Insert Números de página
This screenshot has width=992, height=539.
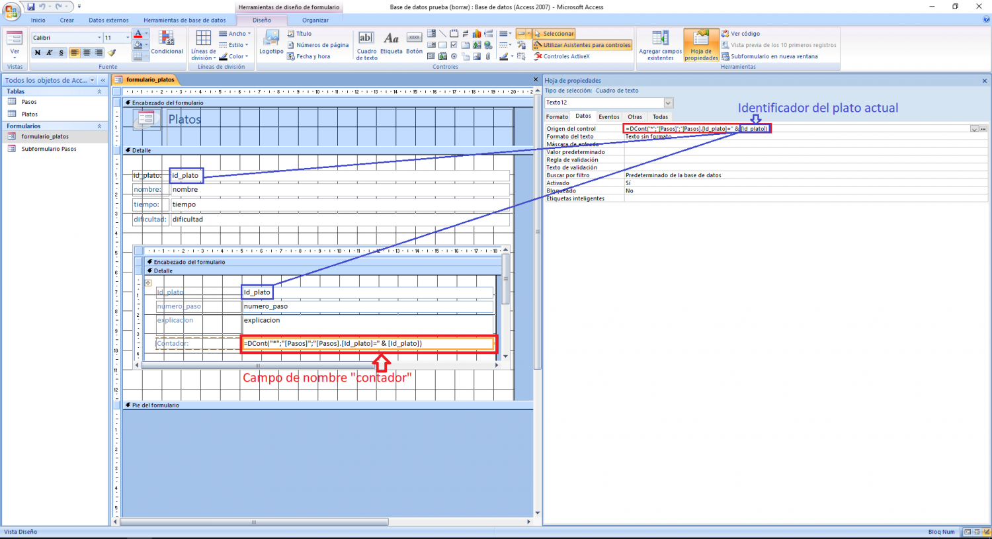click(x=318, y=45)
